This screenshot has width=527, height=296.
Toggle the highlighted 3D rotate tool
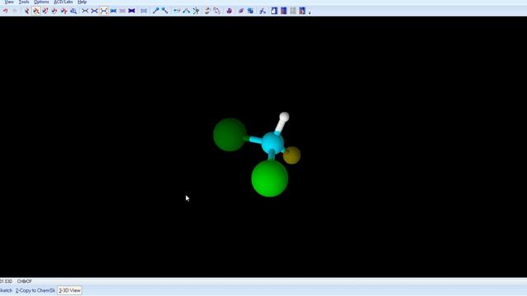tap(36, 11)
